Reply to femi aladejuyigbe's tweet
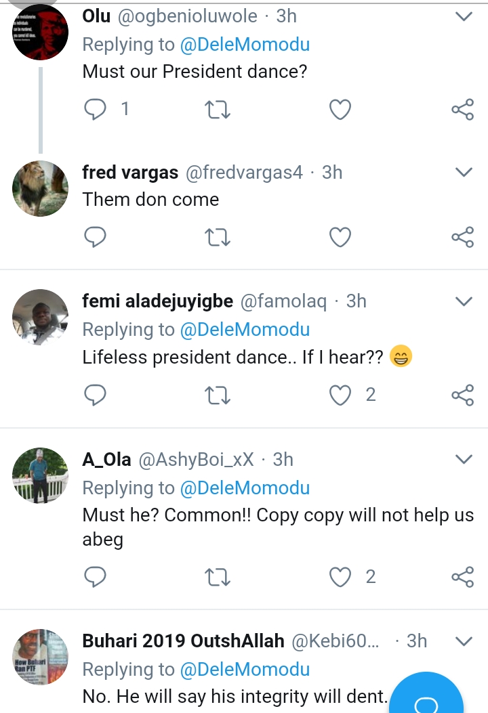Image resolution: width=488 pixels, height=713 pixels. coord(96,395)
